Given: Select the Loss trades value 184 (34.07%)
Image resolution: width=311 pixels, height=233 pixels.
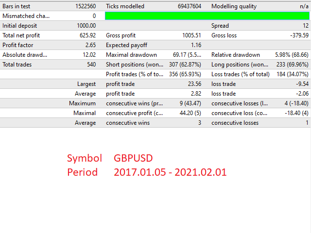Looking at the screenshot, I should point(293,74).
